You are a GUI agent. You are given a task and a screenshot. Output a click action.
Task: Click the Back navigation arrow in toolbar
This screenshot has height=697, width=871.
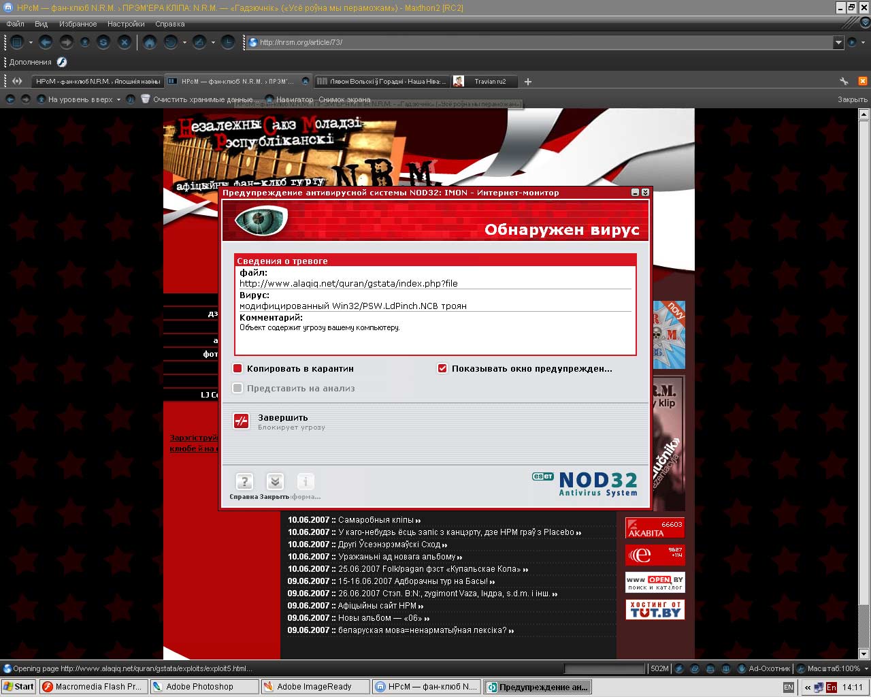[46, 42]
